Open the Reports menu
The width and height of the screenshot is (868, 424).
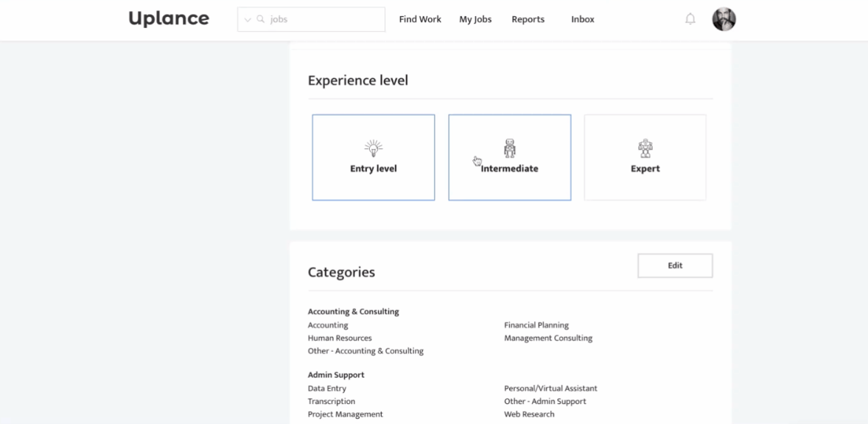(x=528, y=19)
